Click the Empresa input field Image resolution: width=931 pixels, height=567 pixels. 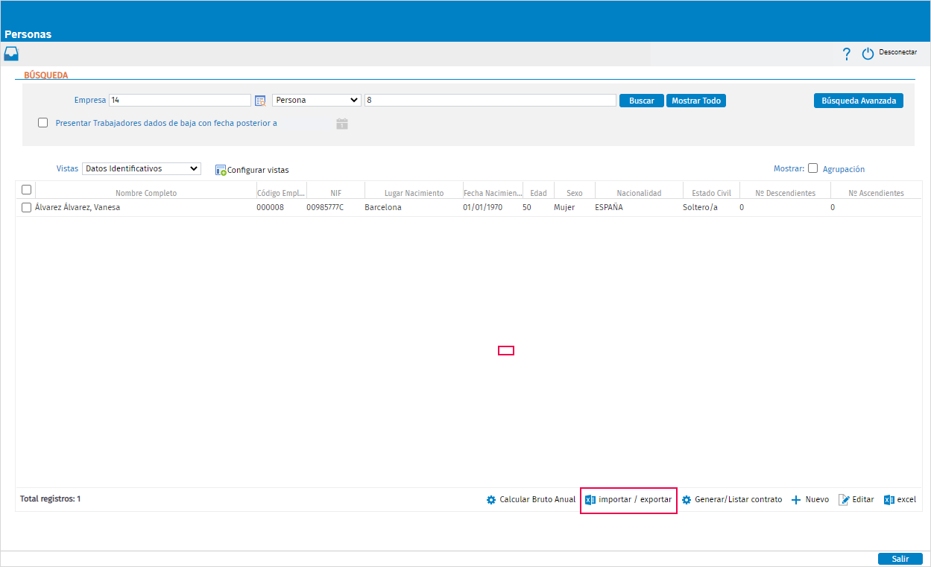(x=180, y=100)
